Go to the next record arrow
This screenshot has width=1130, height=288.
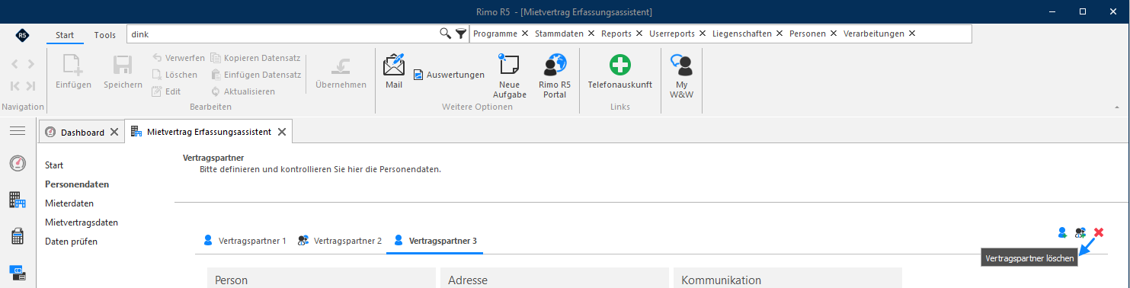[x=30, y=64]
